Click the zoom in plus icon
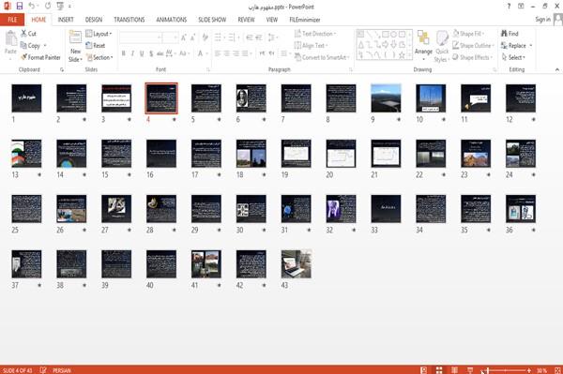The width and height of the screenshot is (563, 374). click(x=529, y=370)
